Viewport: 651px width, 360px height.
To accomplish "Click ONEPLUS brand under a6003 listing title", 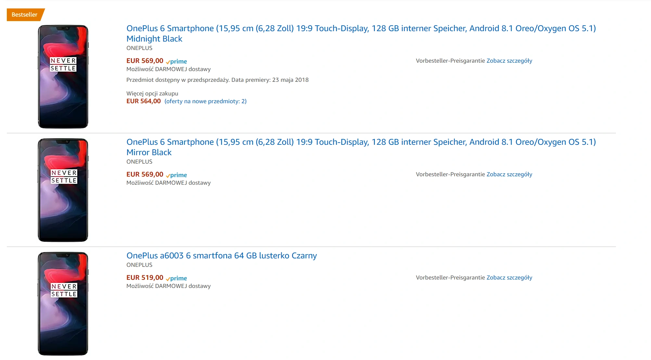I will tap(139, 265).
